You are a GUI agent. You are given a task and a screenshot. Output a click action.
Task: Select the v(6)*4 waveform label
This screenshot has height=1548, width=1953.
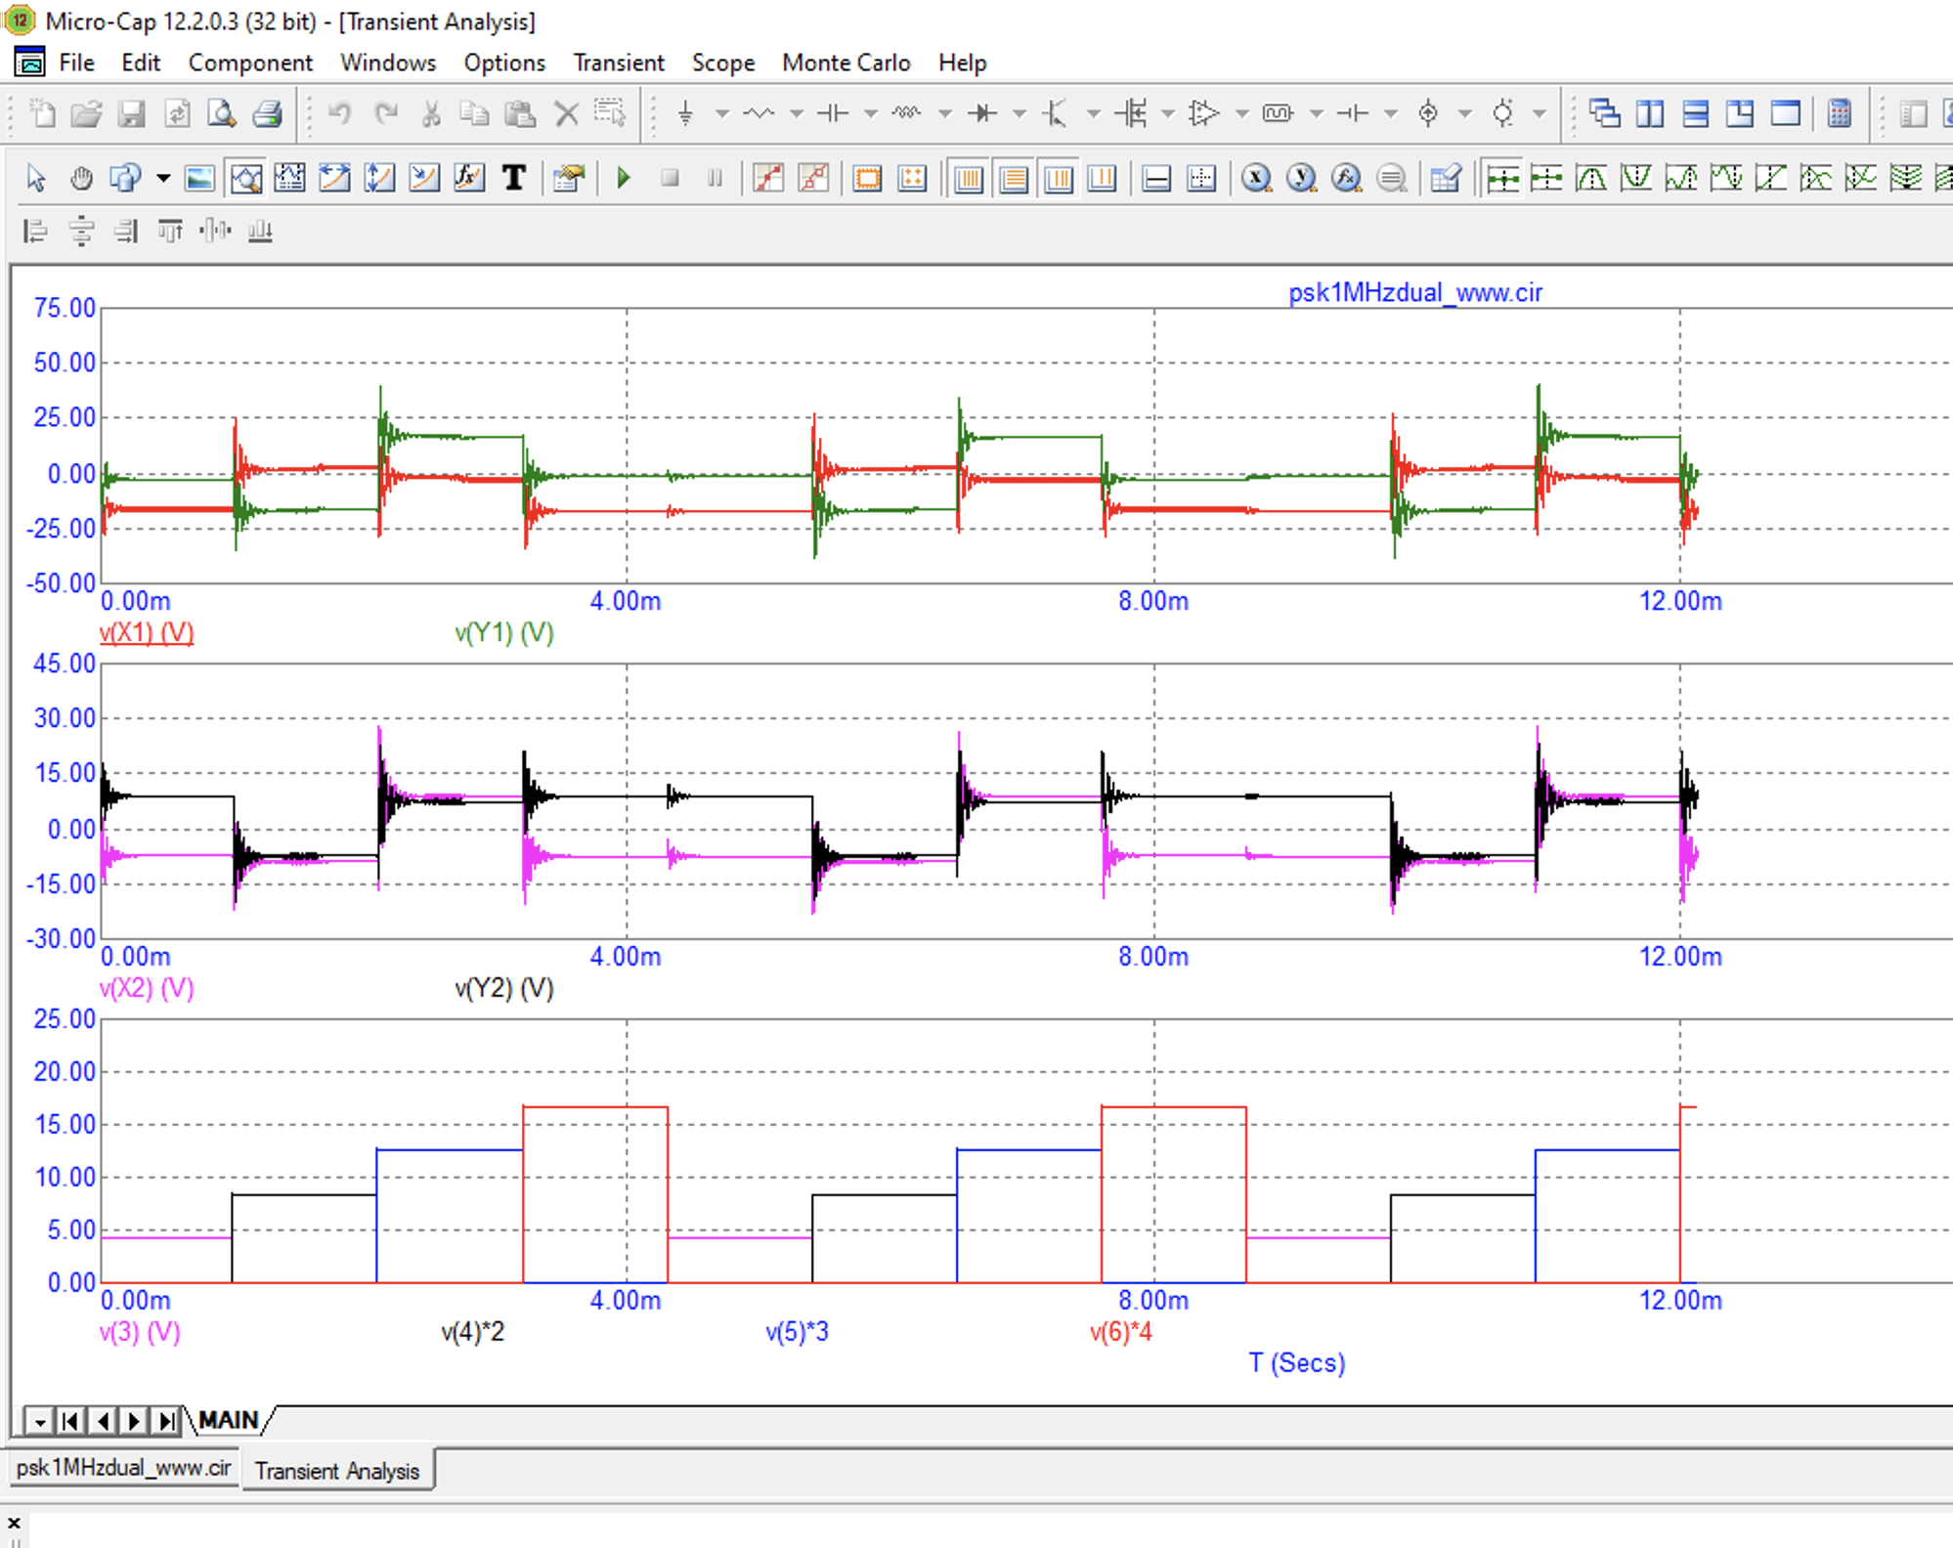coord(1121,1332)
